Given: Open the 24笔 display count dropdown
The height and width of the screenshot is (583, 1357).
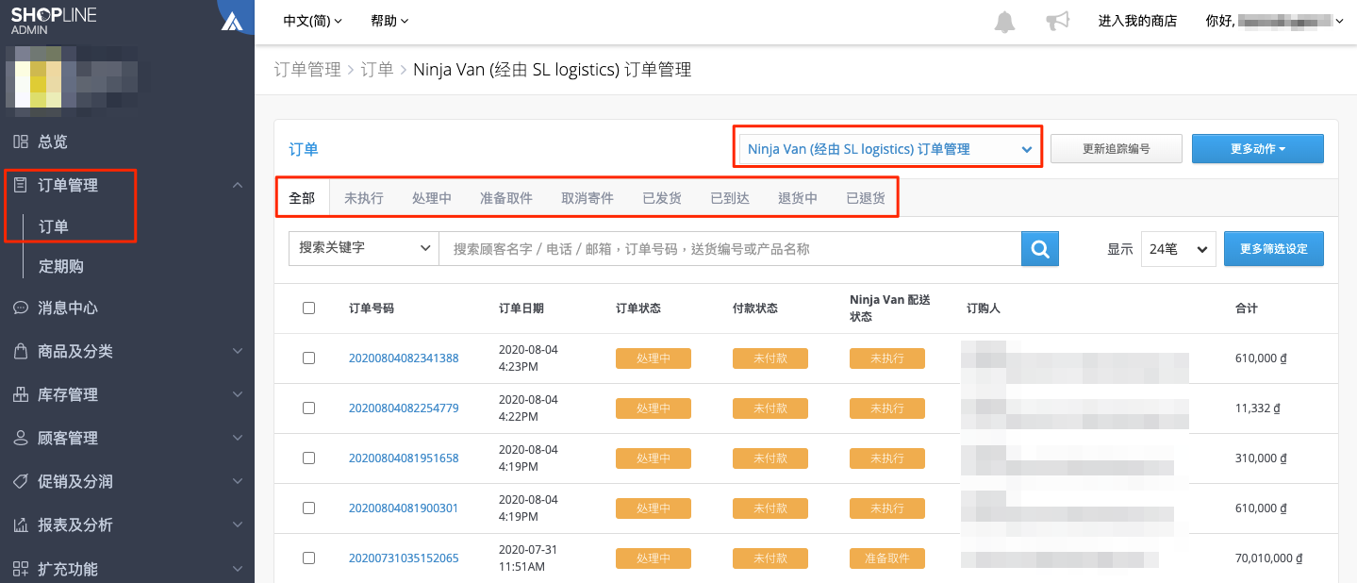Looking at the screenshot, I should tap(1178, 249).
